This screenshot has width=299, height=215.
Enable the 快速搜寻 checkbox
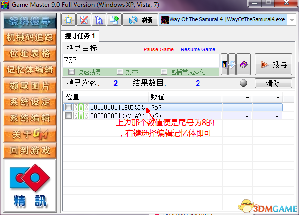pyautogui.click(x=71, y=72)
